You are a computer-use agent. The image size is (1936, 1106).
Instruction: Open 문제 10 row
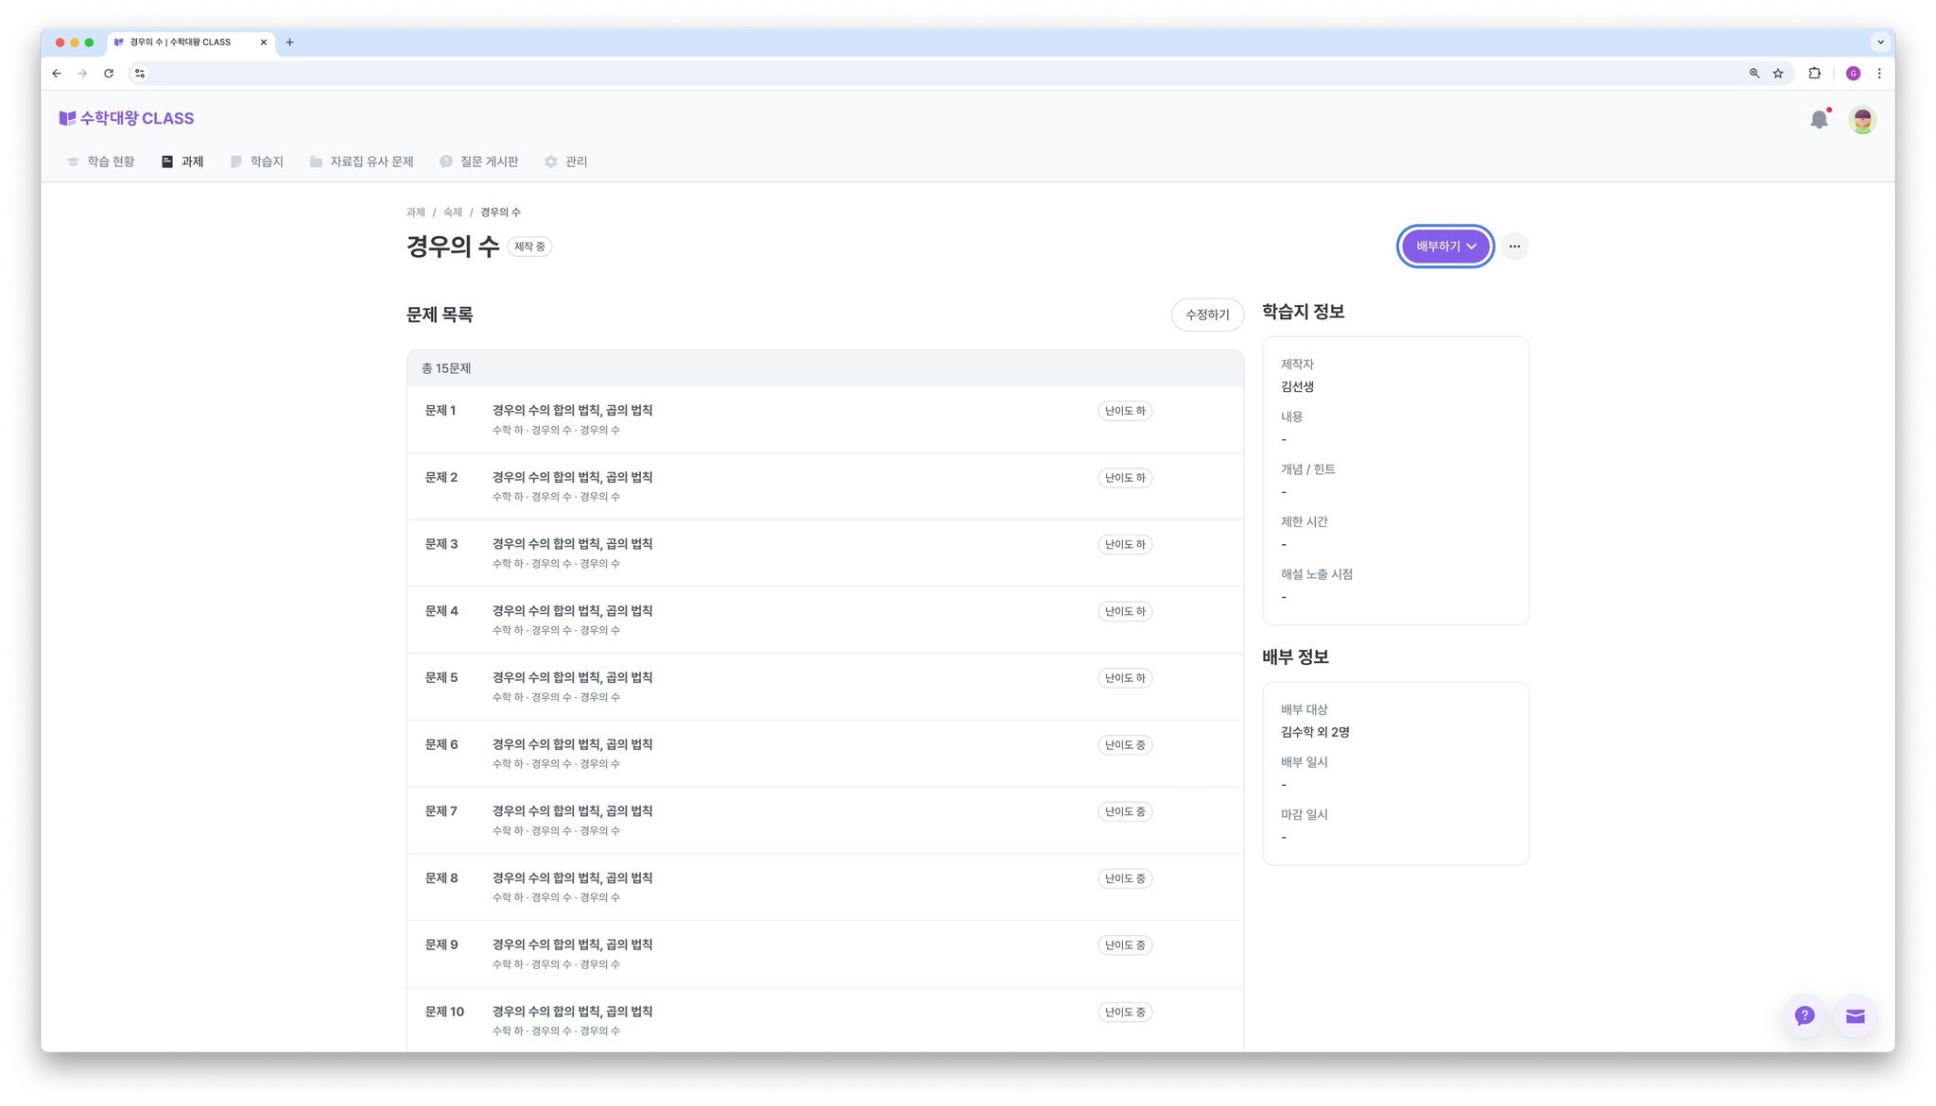click(825, 1020)
